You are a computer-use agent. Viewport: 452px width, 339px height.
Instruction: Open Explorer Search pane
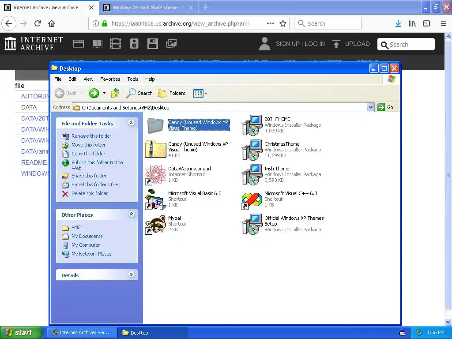[139, 93]
